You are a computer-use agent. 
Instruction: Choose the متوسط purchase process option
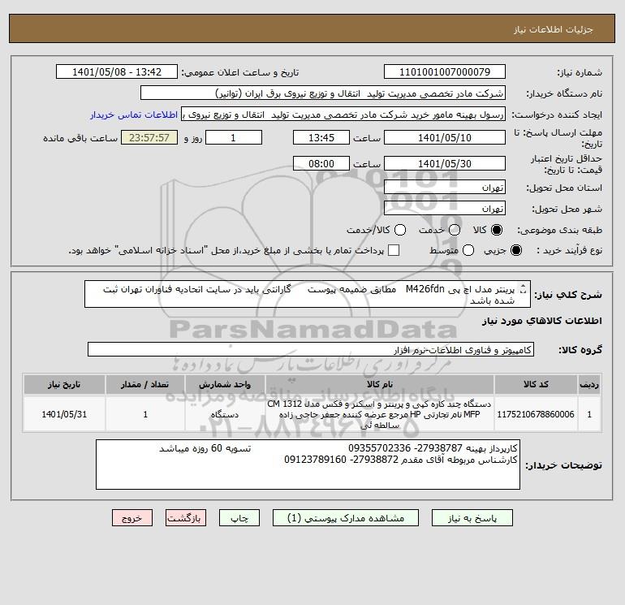468,250
